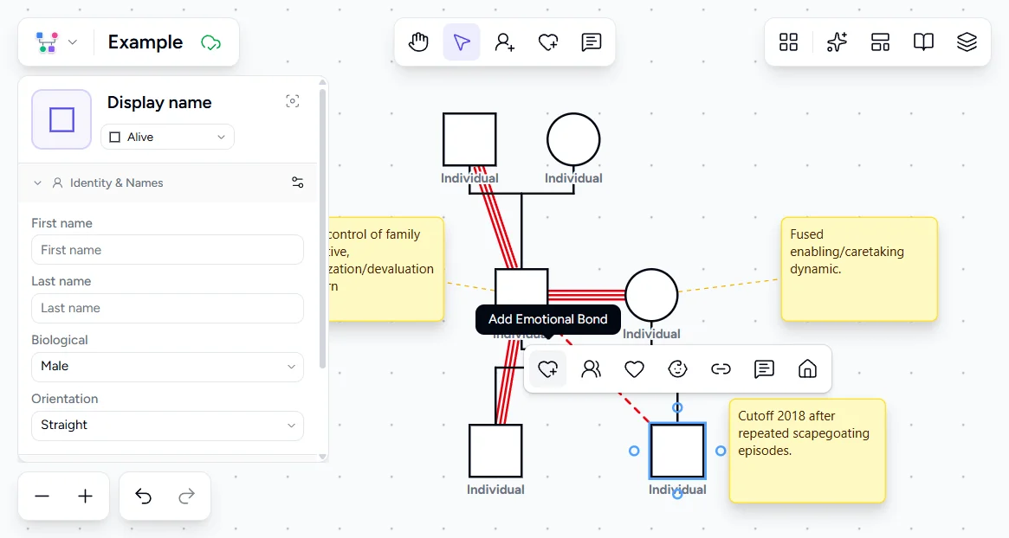Viewport: 1009px width, 538px height.
Task: Select the mother circle node in middle row
Action: coord(651,295)
